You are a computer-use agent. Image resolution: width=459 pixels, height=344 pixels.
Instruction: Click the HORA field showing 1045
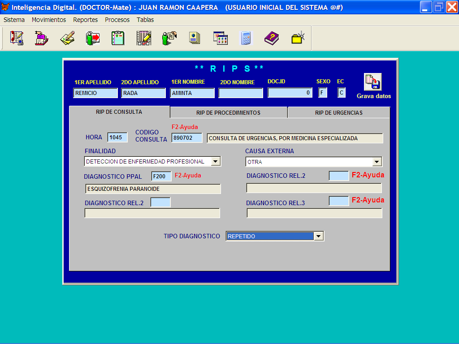(117, 138)
